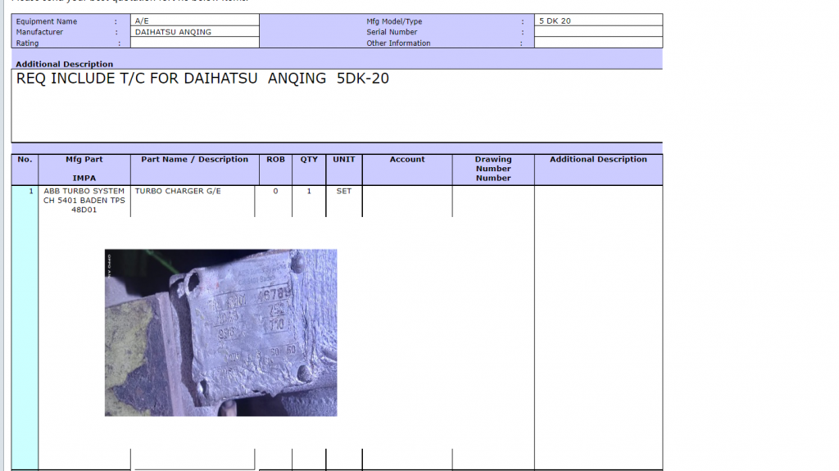Click the 'Mfg Part IMPA' column header
Image resolution: width=839 pixels, height=471 pixels.
(84, 169)
